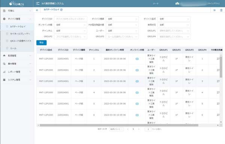Click the building icon in the header

coord(177,3)
